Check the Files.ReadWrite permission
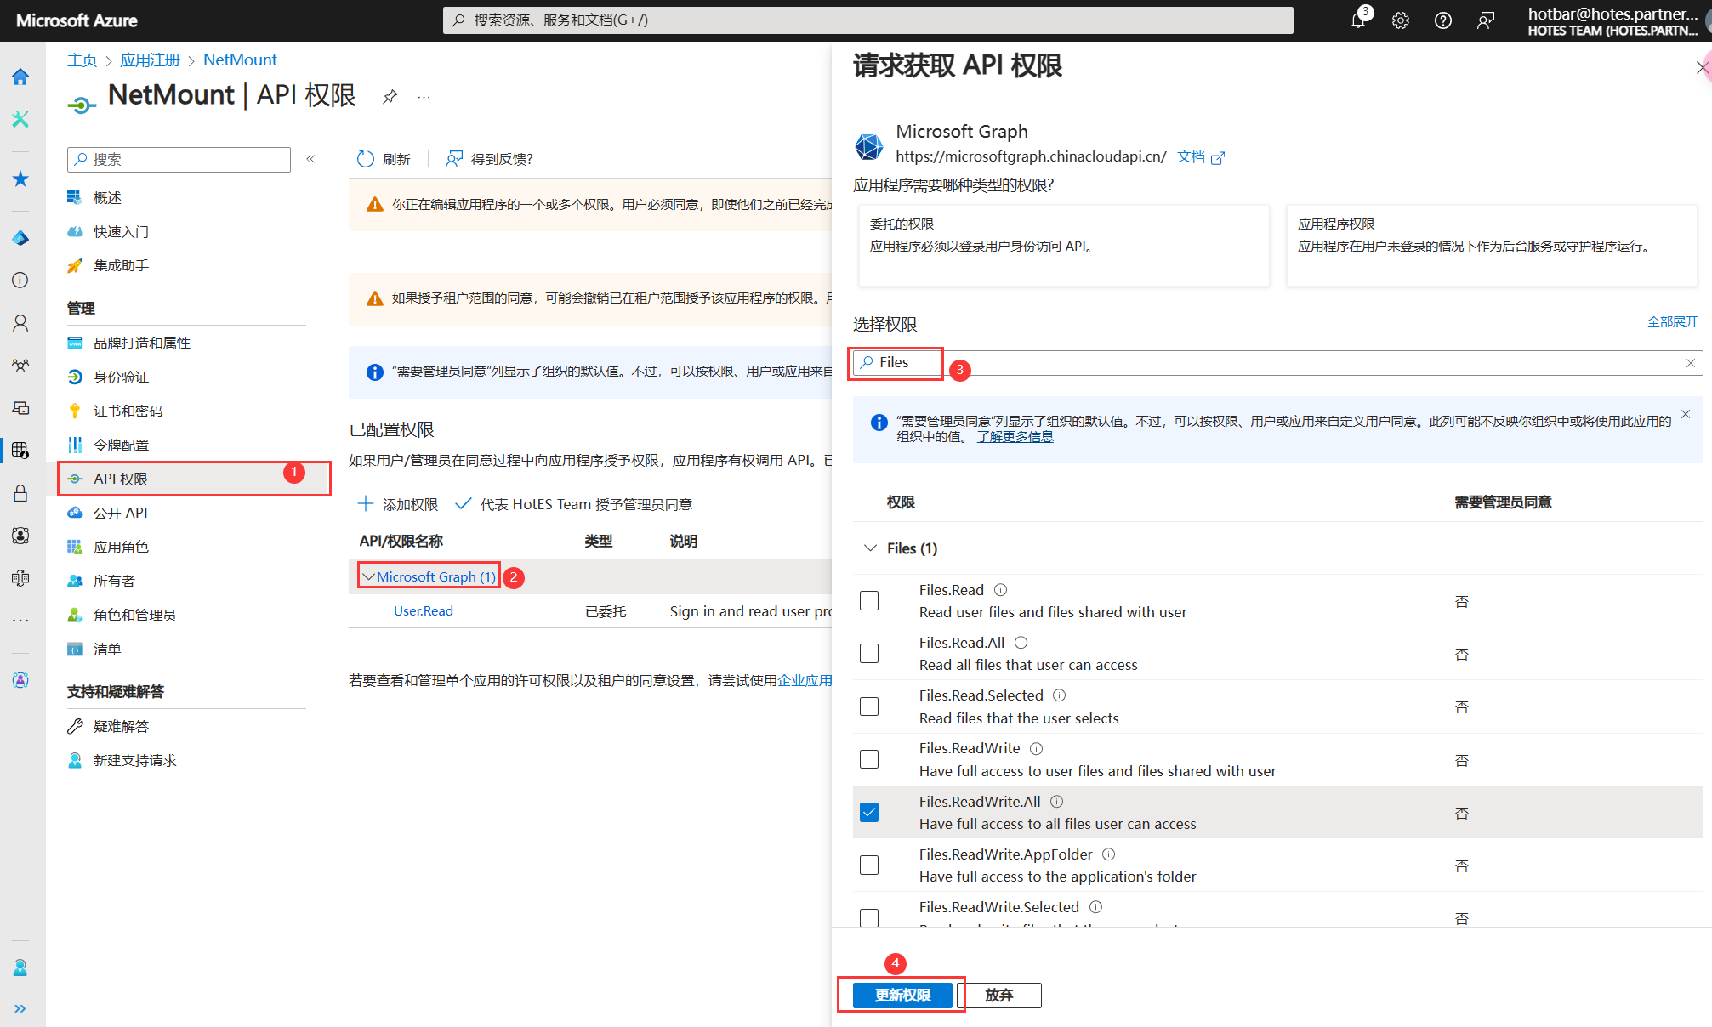Screen dimensions: 1712x1027 point(869,759)
